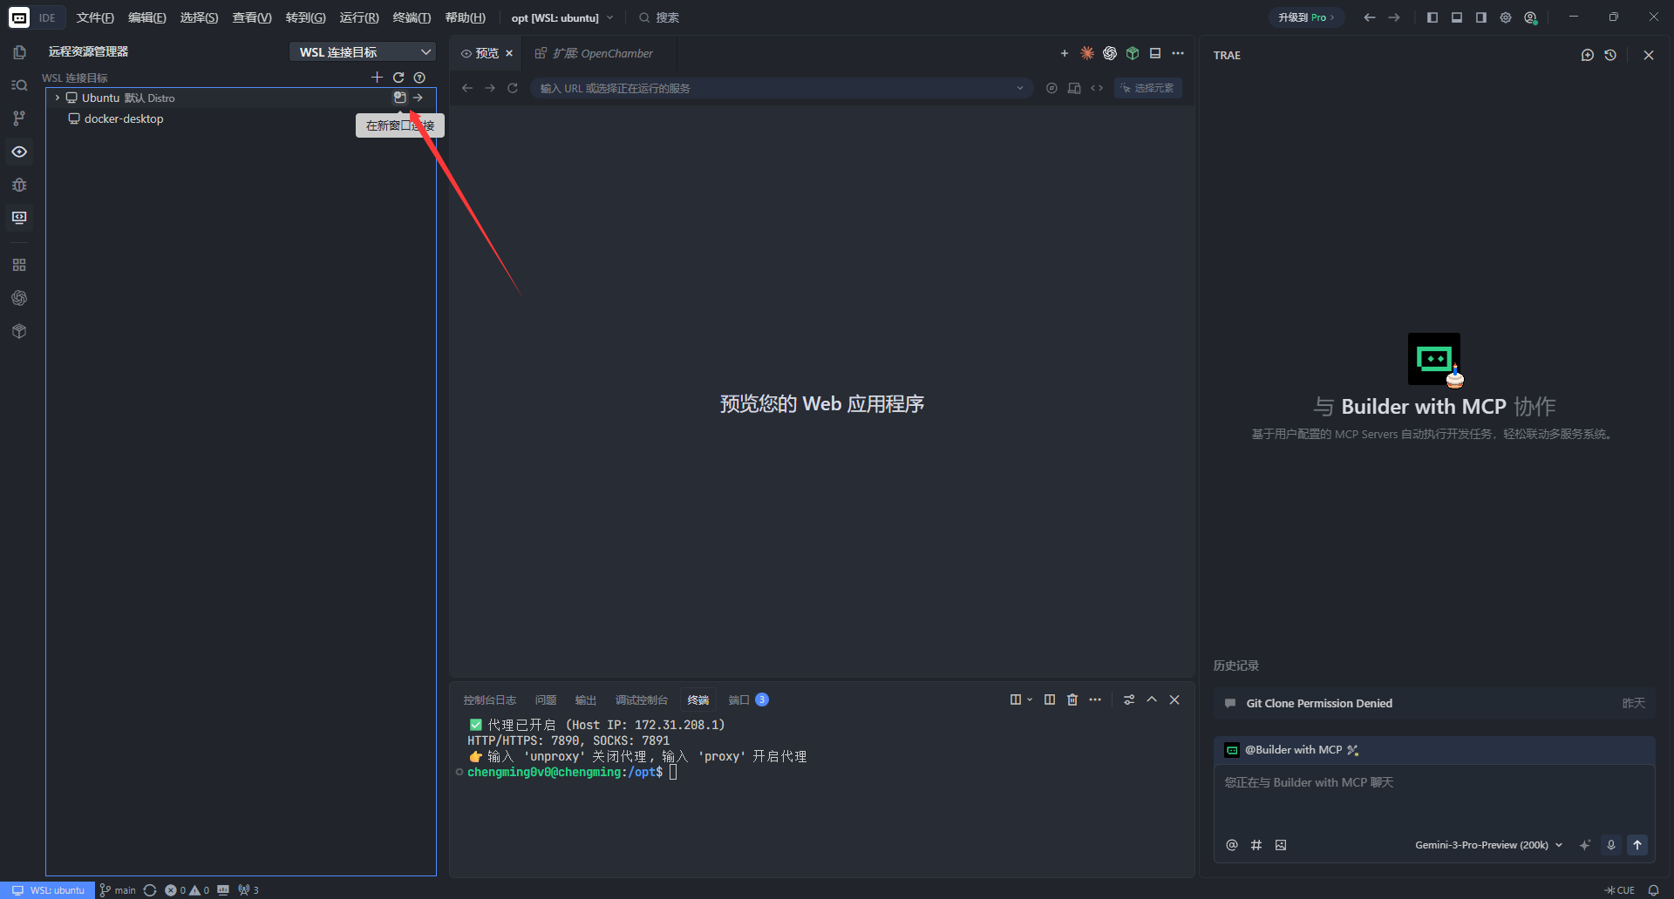Toggle the select element mode in preview
This screenshot has width=1674, height=899.
[1148, 88]
